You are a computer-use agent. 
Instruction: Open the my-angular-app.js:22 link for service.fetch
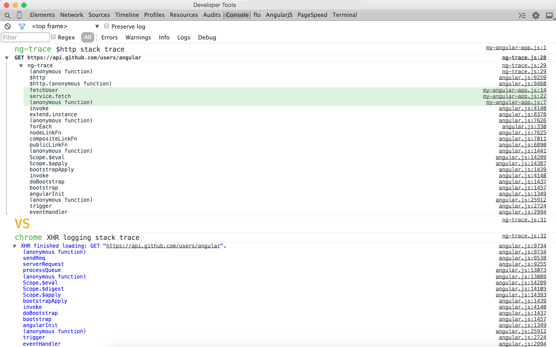(x=515, y=96)
